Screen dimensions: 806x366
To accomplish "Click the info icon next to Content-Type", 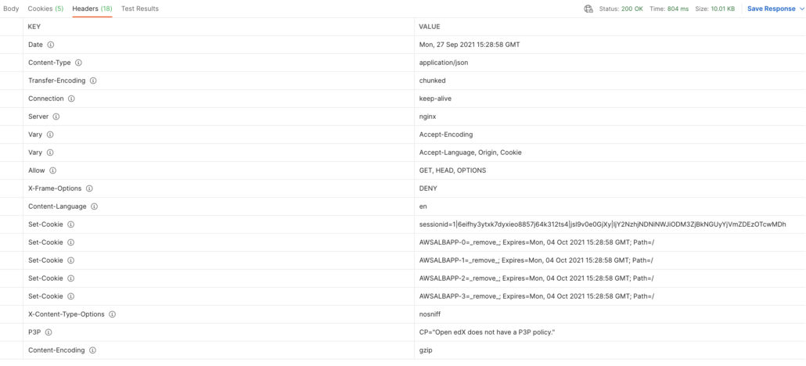I will click(78, 63).
